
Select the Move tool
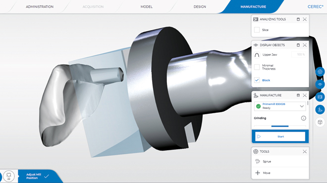click(x=280, y=173)
